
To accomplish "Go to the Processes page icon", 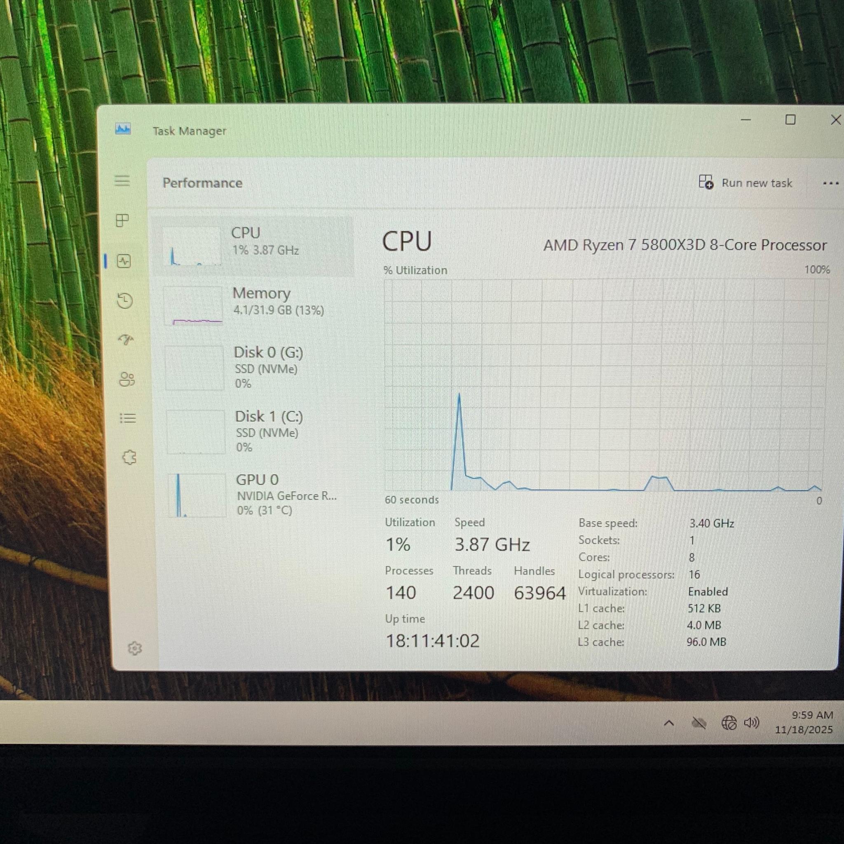I will tap(122, 220).
